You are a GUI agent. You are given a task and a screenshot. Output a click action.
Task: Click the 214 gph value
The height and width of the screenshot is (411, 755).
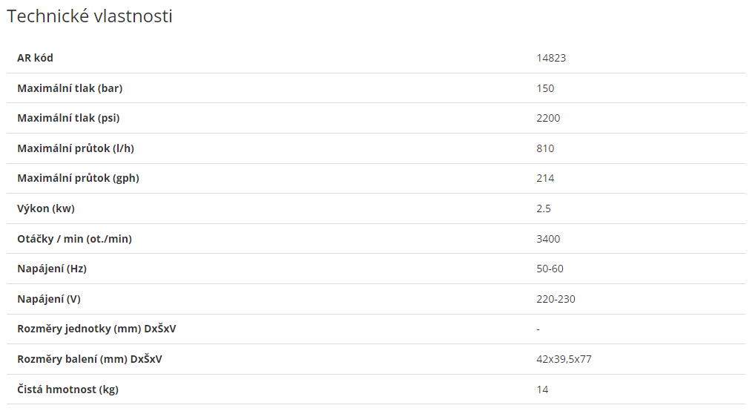545,178
